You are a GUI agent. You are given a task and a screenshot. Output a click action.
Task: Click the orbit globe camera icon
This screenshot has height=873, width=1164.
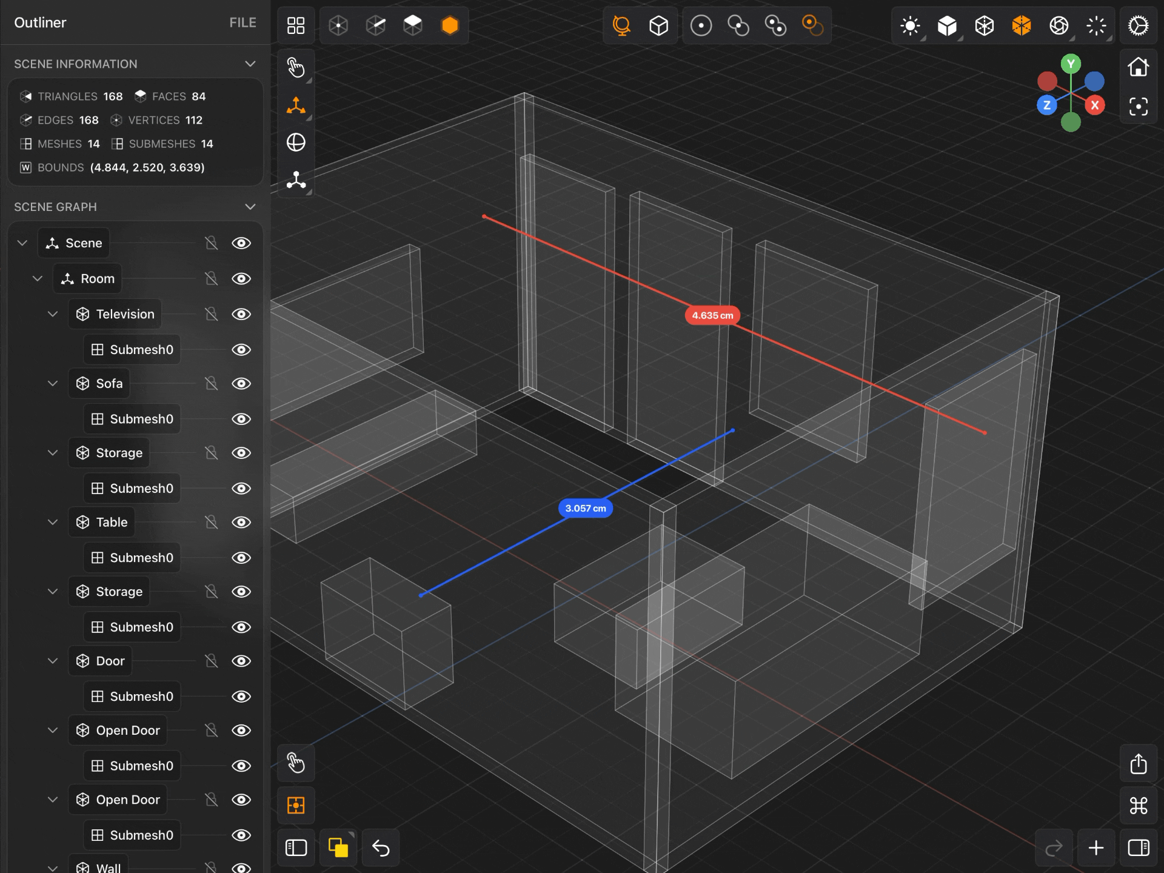(x=621, y=25)
